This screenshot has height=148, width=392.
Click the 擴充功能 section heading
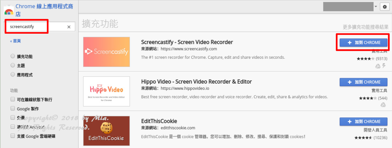point(100,23)
